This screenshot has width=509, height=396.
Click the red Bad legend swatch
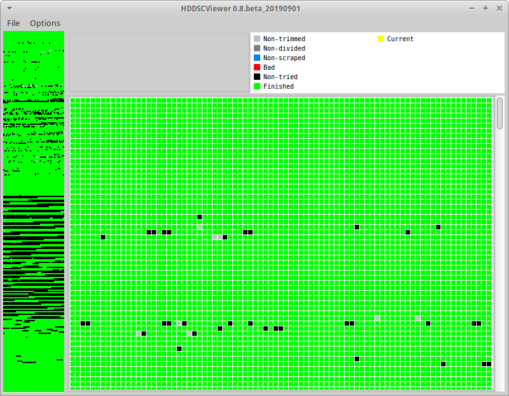tap(257, 67)
